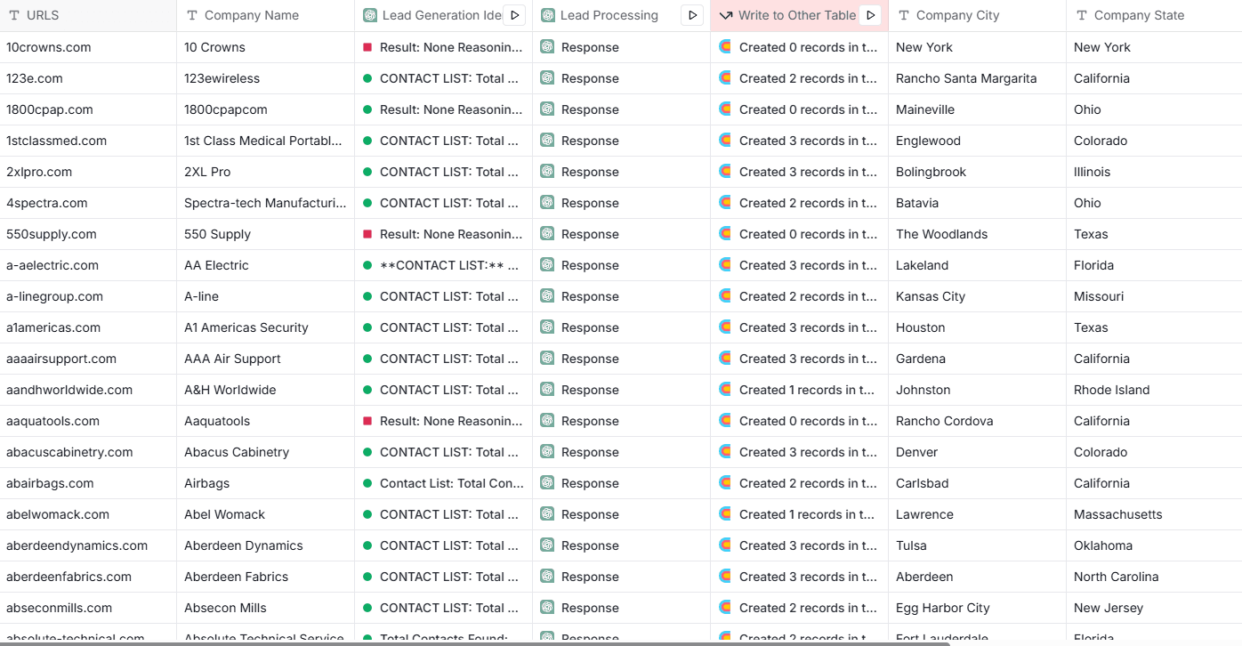This screenshot has width=1242, height=646.
Task: Click the A1 Americas Security company cell
Action: [x=266, y=327]
